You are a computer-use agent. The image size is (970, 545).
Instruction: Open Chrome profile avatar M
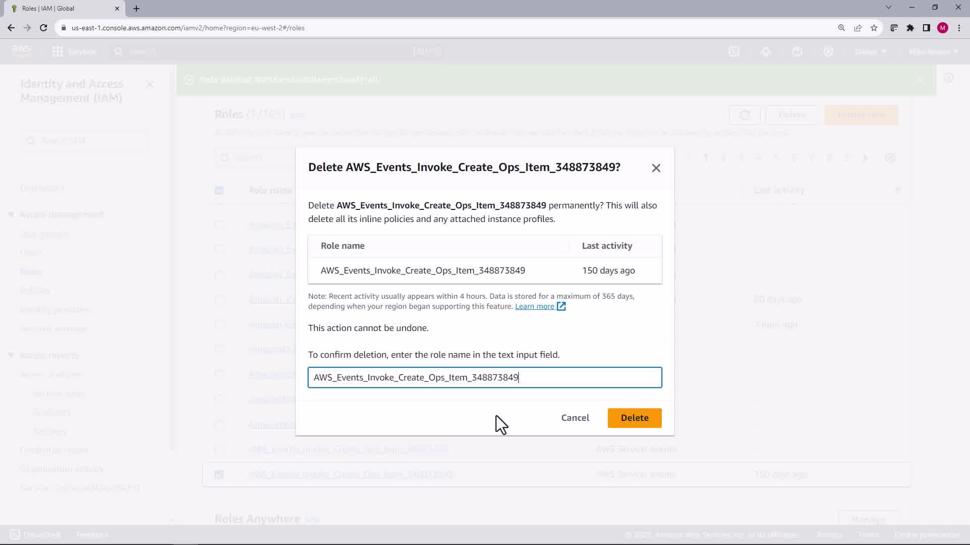point(943,28)
